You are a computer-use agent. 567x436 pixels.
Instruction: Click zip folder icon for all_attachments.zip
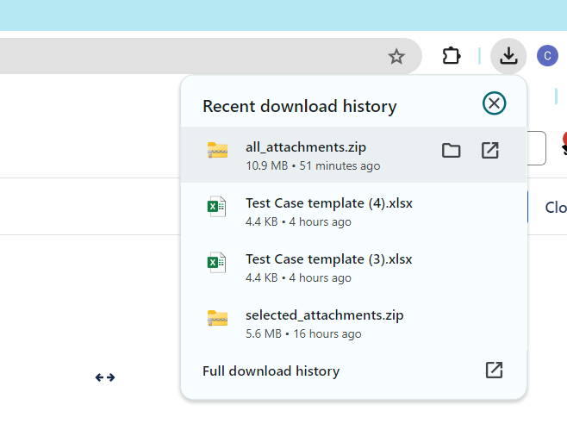coord(217,151)
